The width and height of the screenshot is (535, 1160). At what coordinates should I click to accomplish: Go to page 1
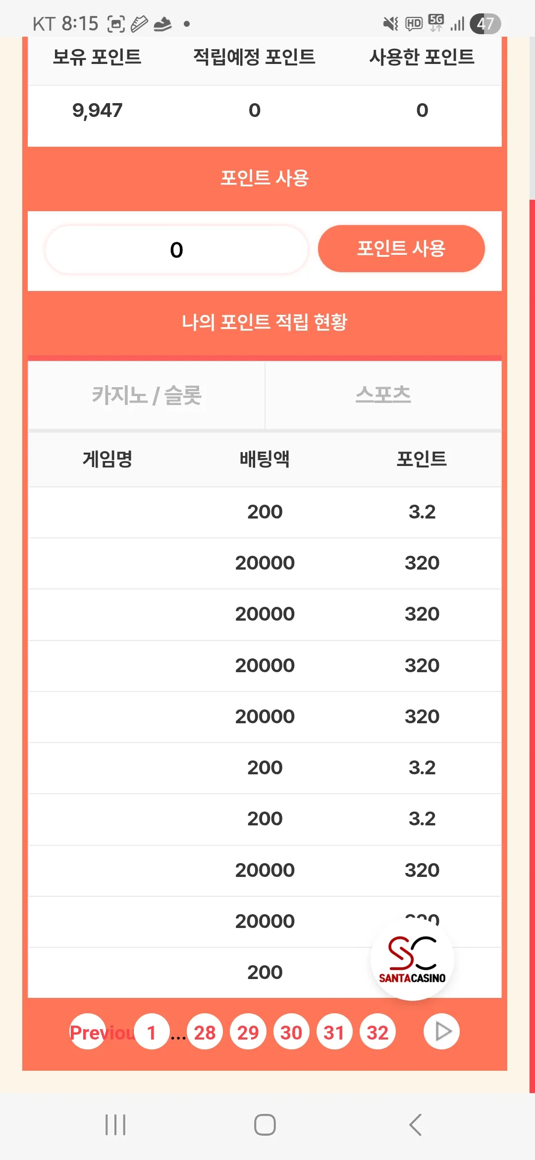coord(152,1032)
